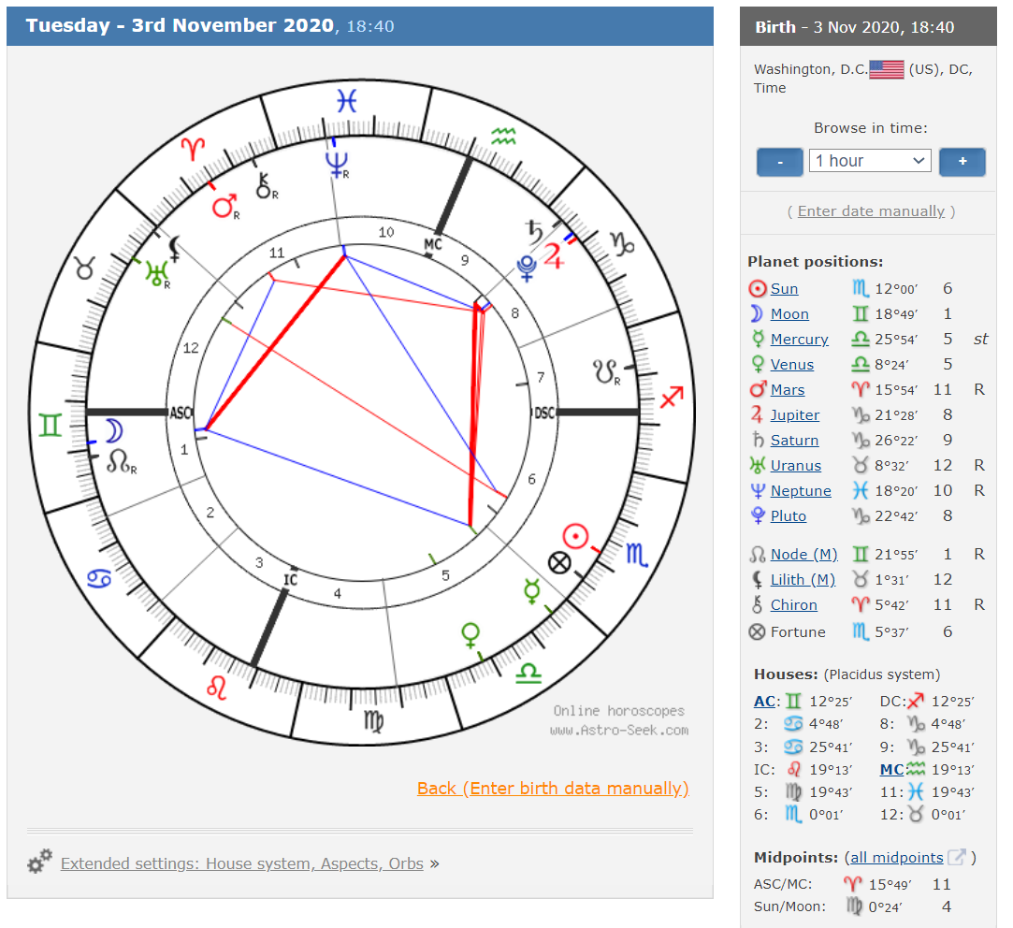Click the Libra sign on chart wheel
The width and height of the screenshot is (1013, 928).
tap(528, 673)
